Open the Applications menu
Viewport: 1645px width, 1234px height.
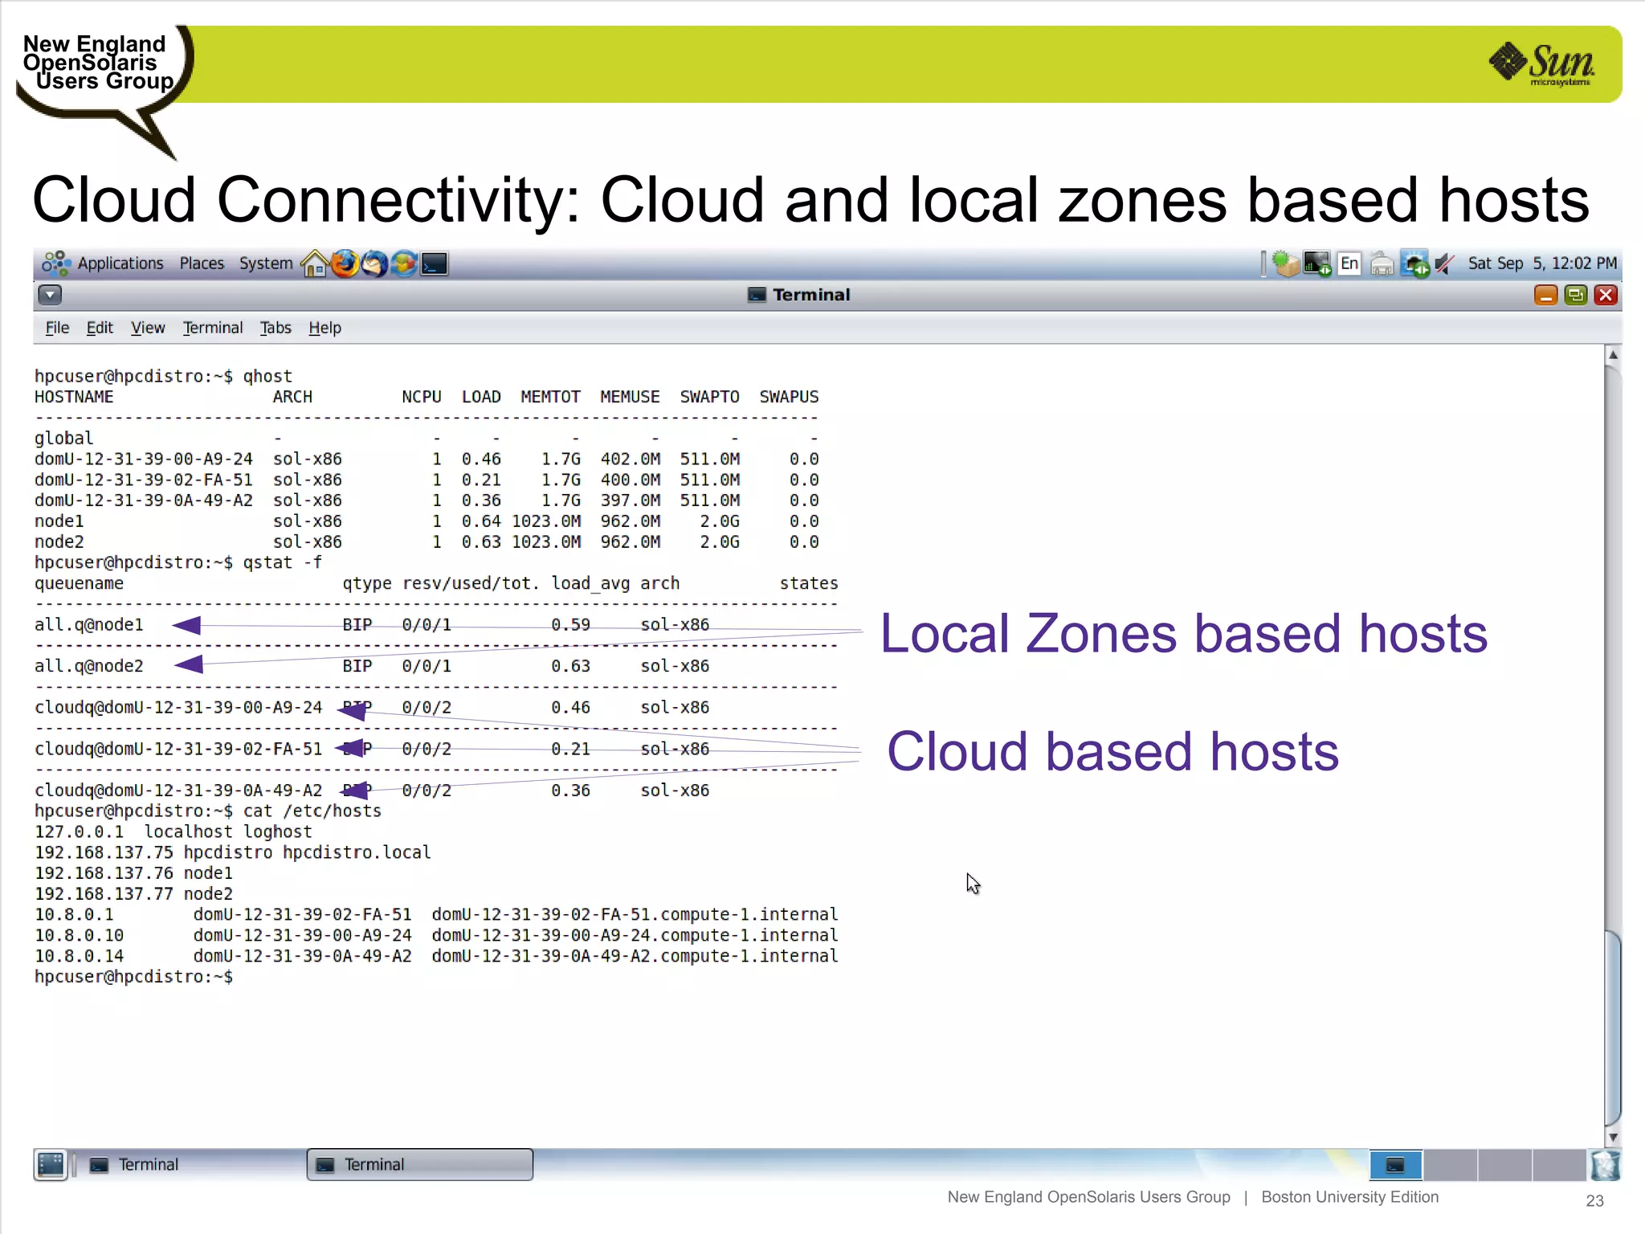click(120, 264)
